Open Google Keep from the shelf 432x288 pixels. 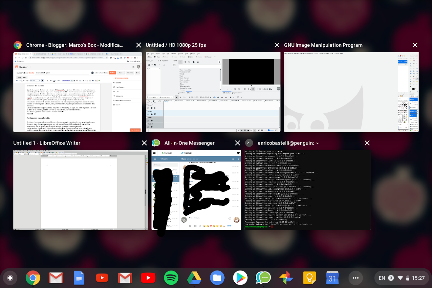click(x=309, y=278)
